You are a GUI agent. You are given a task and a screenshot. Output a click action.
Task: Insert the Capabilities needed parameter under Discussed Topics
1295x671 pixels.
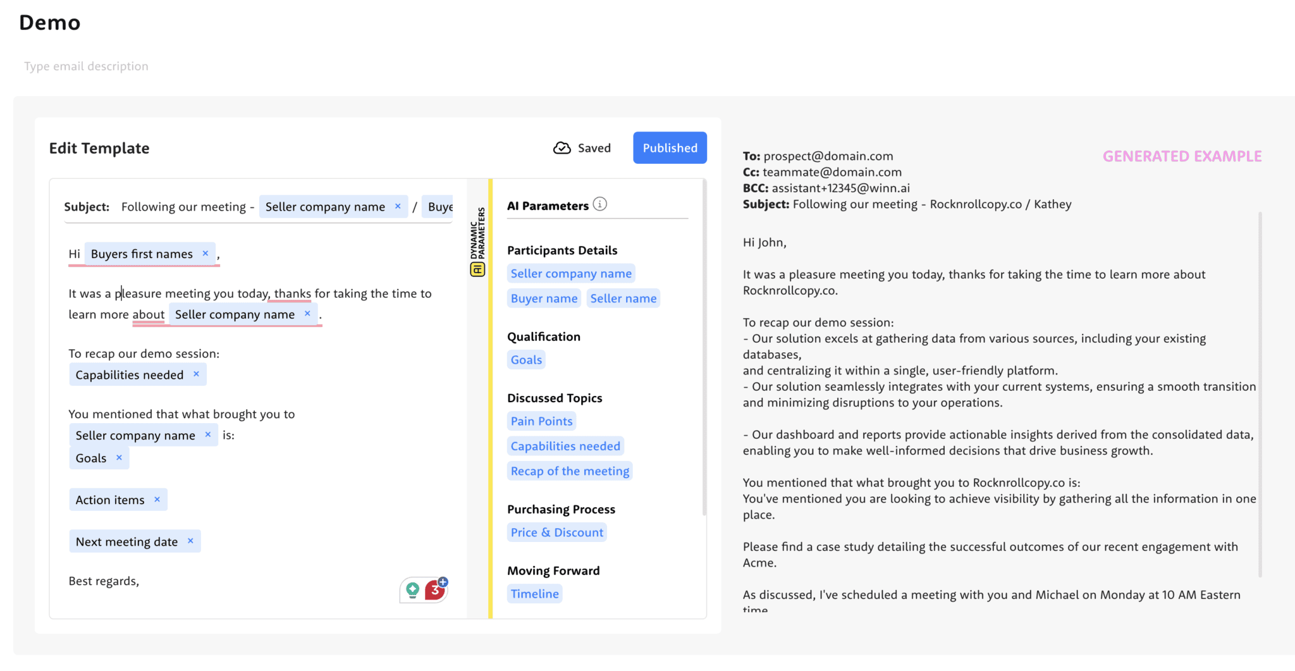pyautogui.click(x=565, y=446)
